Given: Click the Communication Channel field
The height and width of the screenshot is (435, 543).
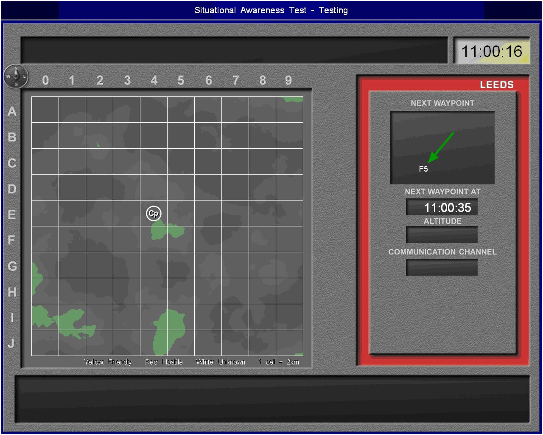Looking at the screenshot, I should coord(442,267).
